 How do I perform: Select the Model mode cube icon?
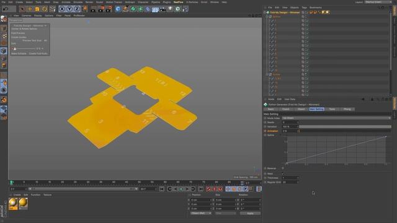click(x=4, y=51)
